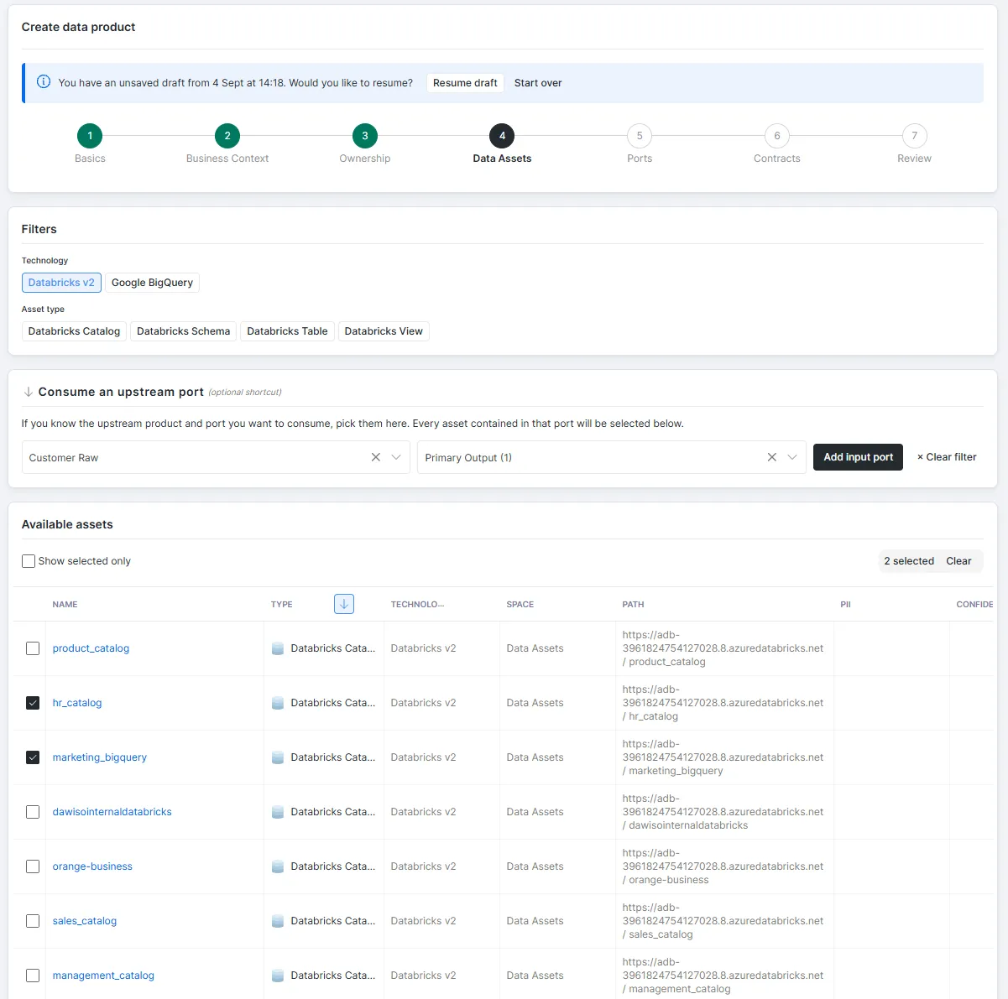Sort by TECHNOLO... column header
The image size is (1008, 999).
coord(417,604)
